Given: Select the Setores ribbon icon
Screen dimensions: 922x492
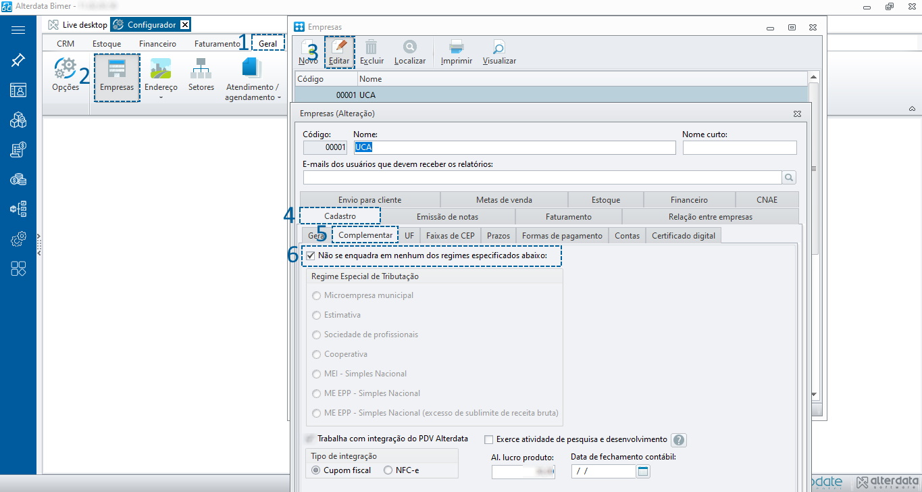Looking at the screenshot, I should pos(201,69).
